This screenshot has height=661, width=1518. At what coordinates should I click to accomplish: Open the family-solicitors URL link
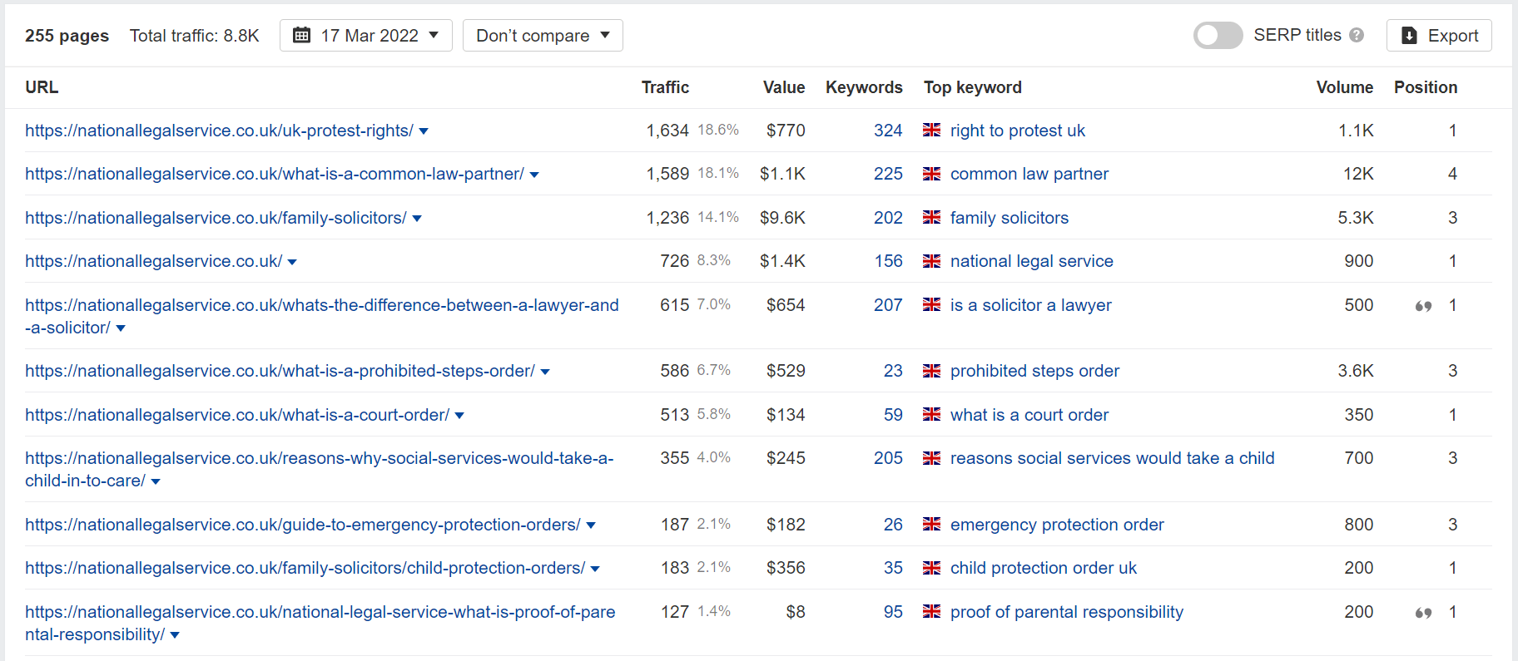click(x=216, y=218)
